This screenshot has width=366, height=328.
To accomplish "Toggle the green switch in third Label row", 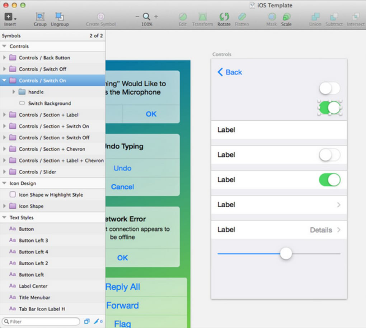I will click(330, 180).
